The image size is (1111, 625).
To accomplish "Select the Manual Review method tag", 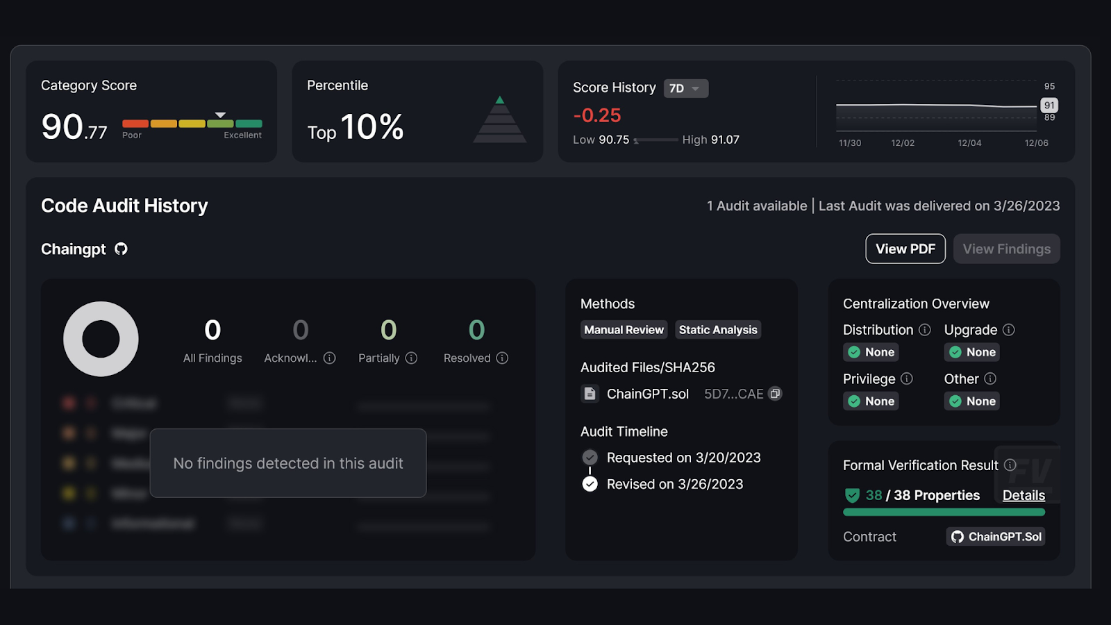I will (623, 330).
